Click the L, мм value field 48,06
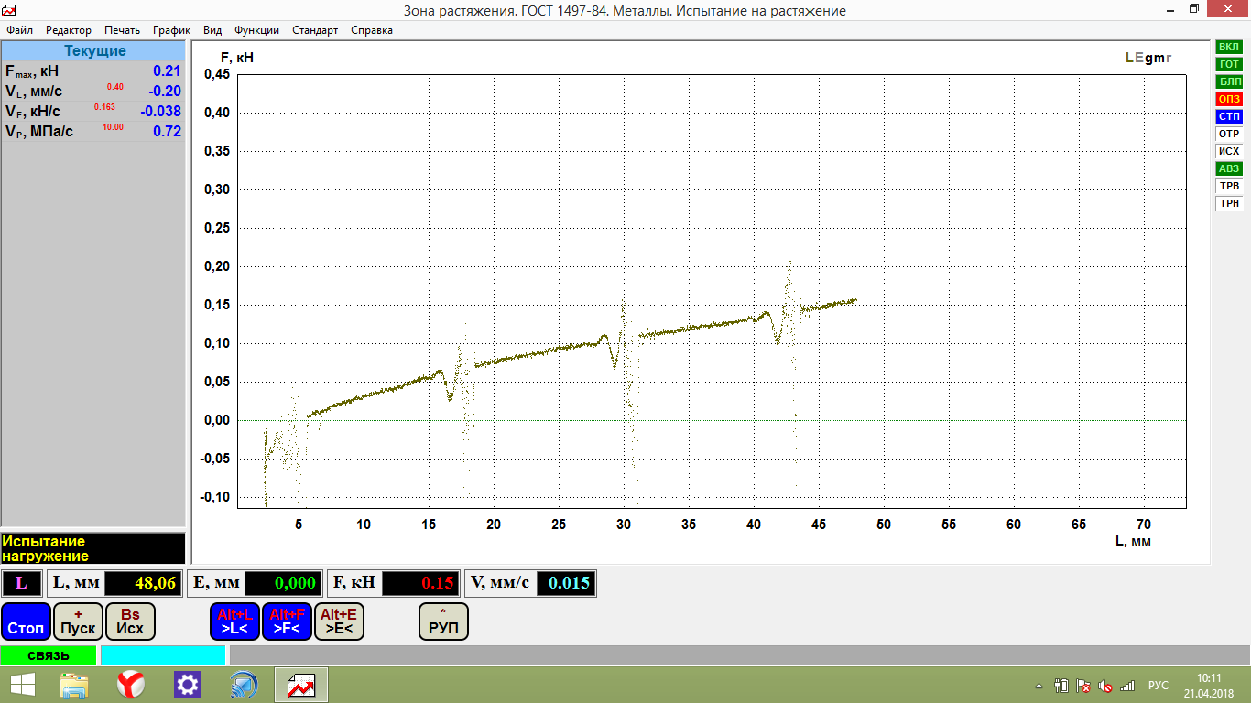The height and width of the screenshot is (703, 1251). 145,583
